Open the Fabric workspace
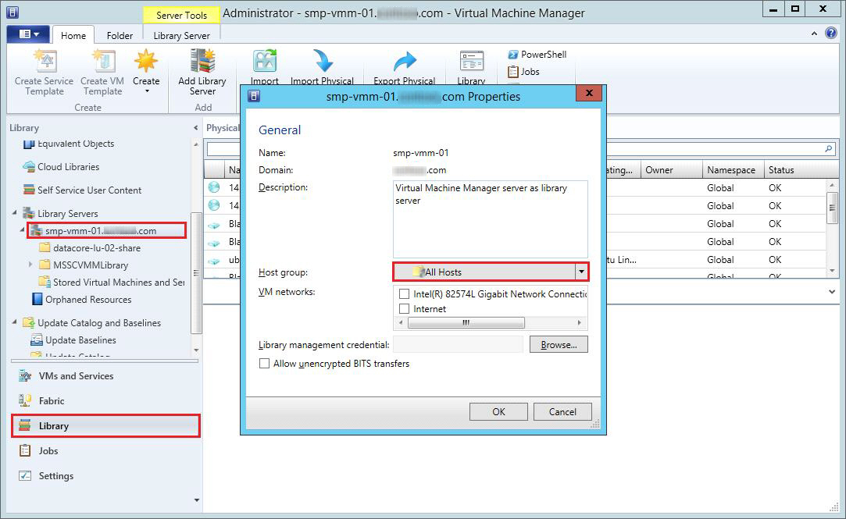Screen dimensions: 846x519 (x=52, y=400)
